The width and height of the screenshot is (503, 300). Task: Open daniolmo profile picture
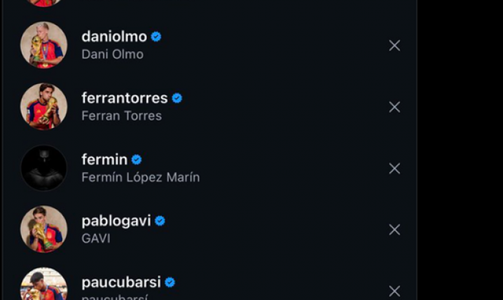click(44, 45)
